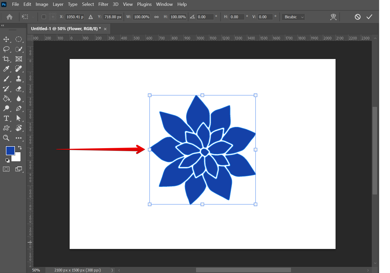This screenshot has width=390, height=273.
Task: Open the Filter menu
Action: (103, 4)
